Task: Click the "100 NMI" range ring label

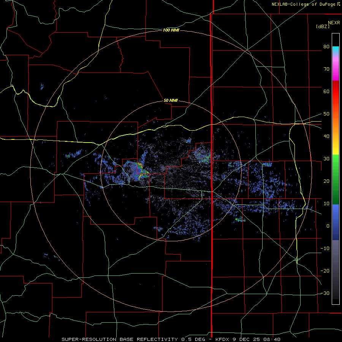Action: coord(171,30)
